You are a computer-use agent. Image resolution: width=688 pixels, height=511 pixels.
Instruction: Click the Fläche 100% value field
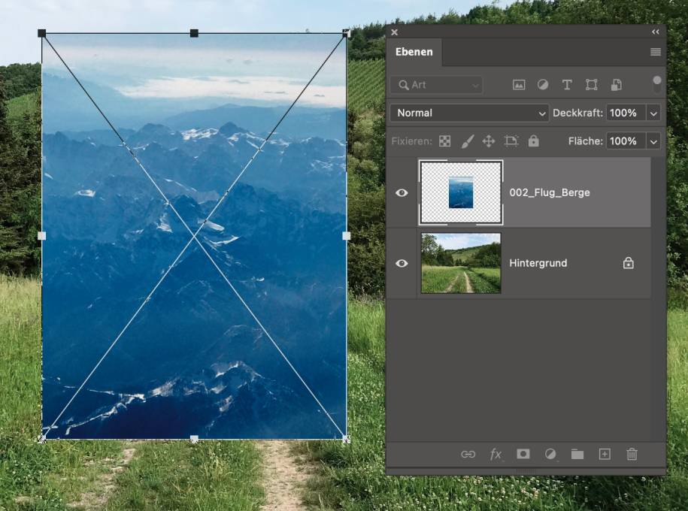click(x=626, y=141)
